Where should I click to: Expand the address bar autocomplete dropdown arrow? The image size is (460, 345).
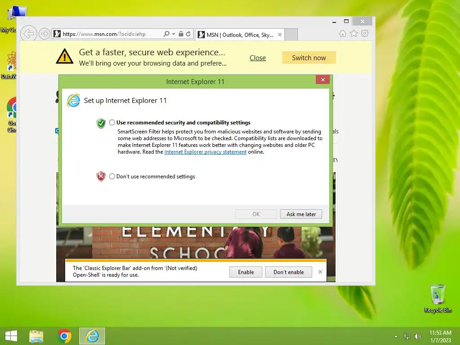tap(173, 34)
